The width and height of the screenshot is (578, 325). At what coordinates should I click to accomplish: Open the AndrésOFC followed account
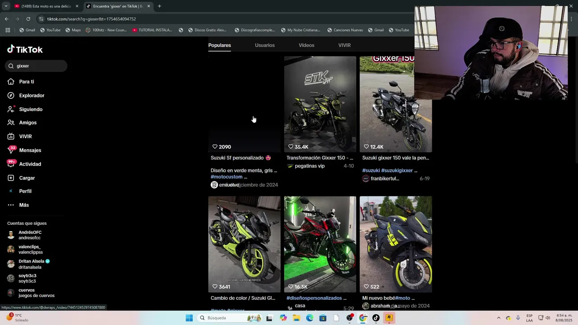pos(30,235)
